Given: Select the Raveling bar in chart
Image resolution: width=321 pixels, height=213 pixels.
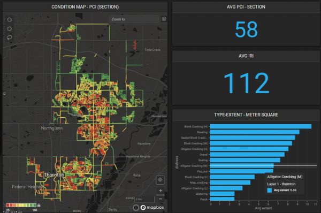Looking at the screenshot, I should tap(255, 132).
